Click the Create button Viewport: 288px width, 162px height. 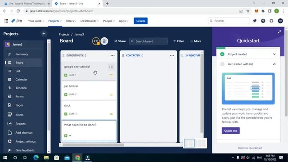click(x=141, y=21)
